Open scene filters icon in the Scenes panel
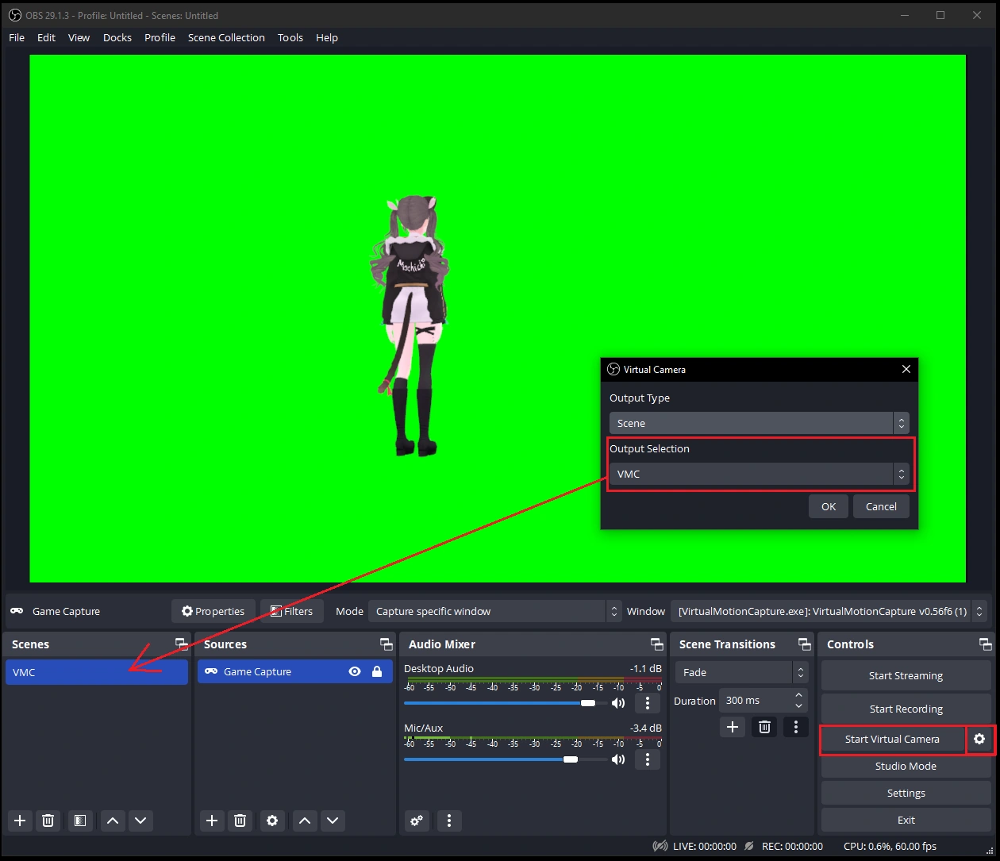Viewport: 1000px width, 861px height. pos(80,821)
